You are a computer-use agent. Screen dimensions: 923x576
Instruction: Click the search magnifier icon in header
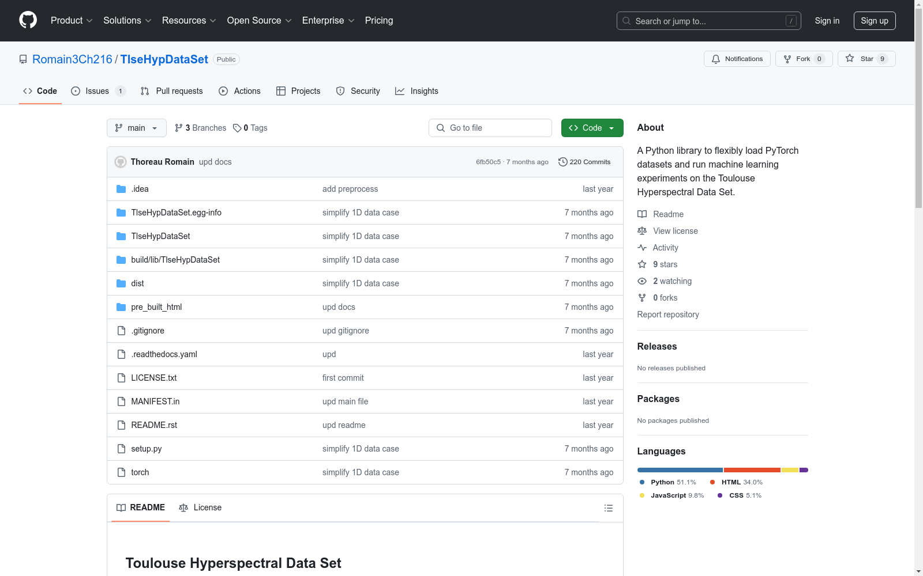tap(626, 21)
